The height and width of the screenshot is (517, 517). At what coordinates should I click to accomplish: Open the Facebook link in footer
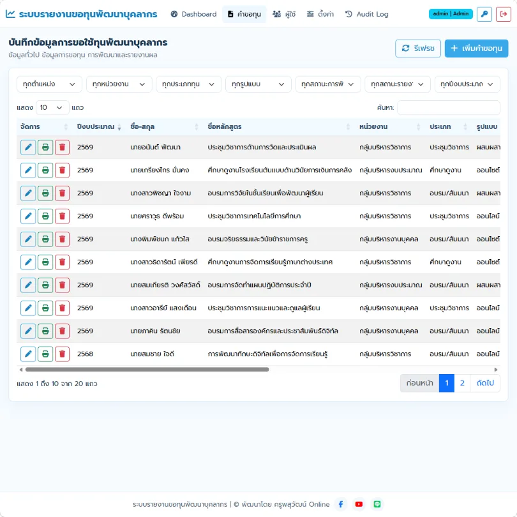341,504
